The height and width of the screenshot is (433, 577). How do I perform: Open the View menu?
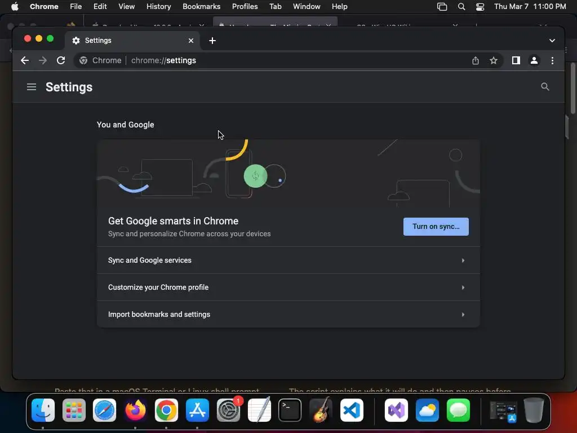(126, 7)
